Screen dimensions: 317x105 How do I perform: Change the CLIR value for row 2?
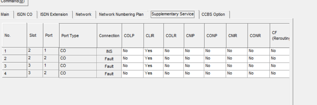tap(153, 58)
